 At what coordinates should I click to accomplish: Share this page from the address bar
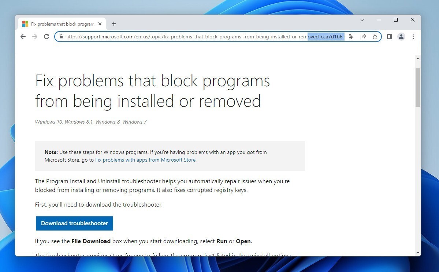(x=363, y=37)
